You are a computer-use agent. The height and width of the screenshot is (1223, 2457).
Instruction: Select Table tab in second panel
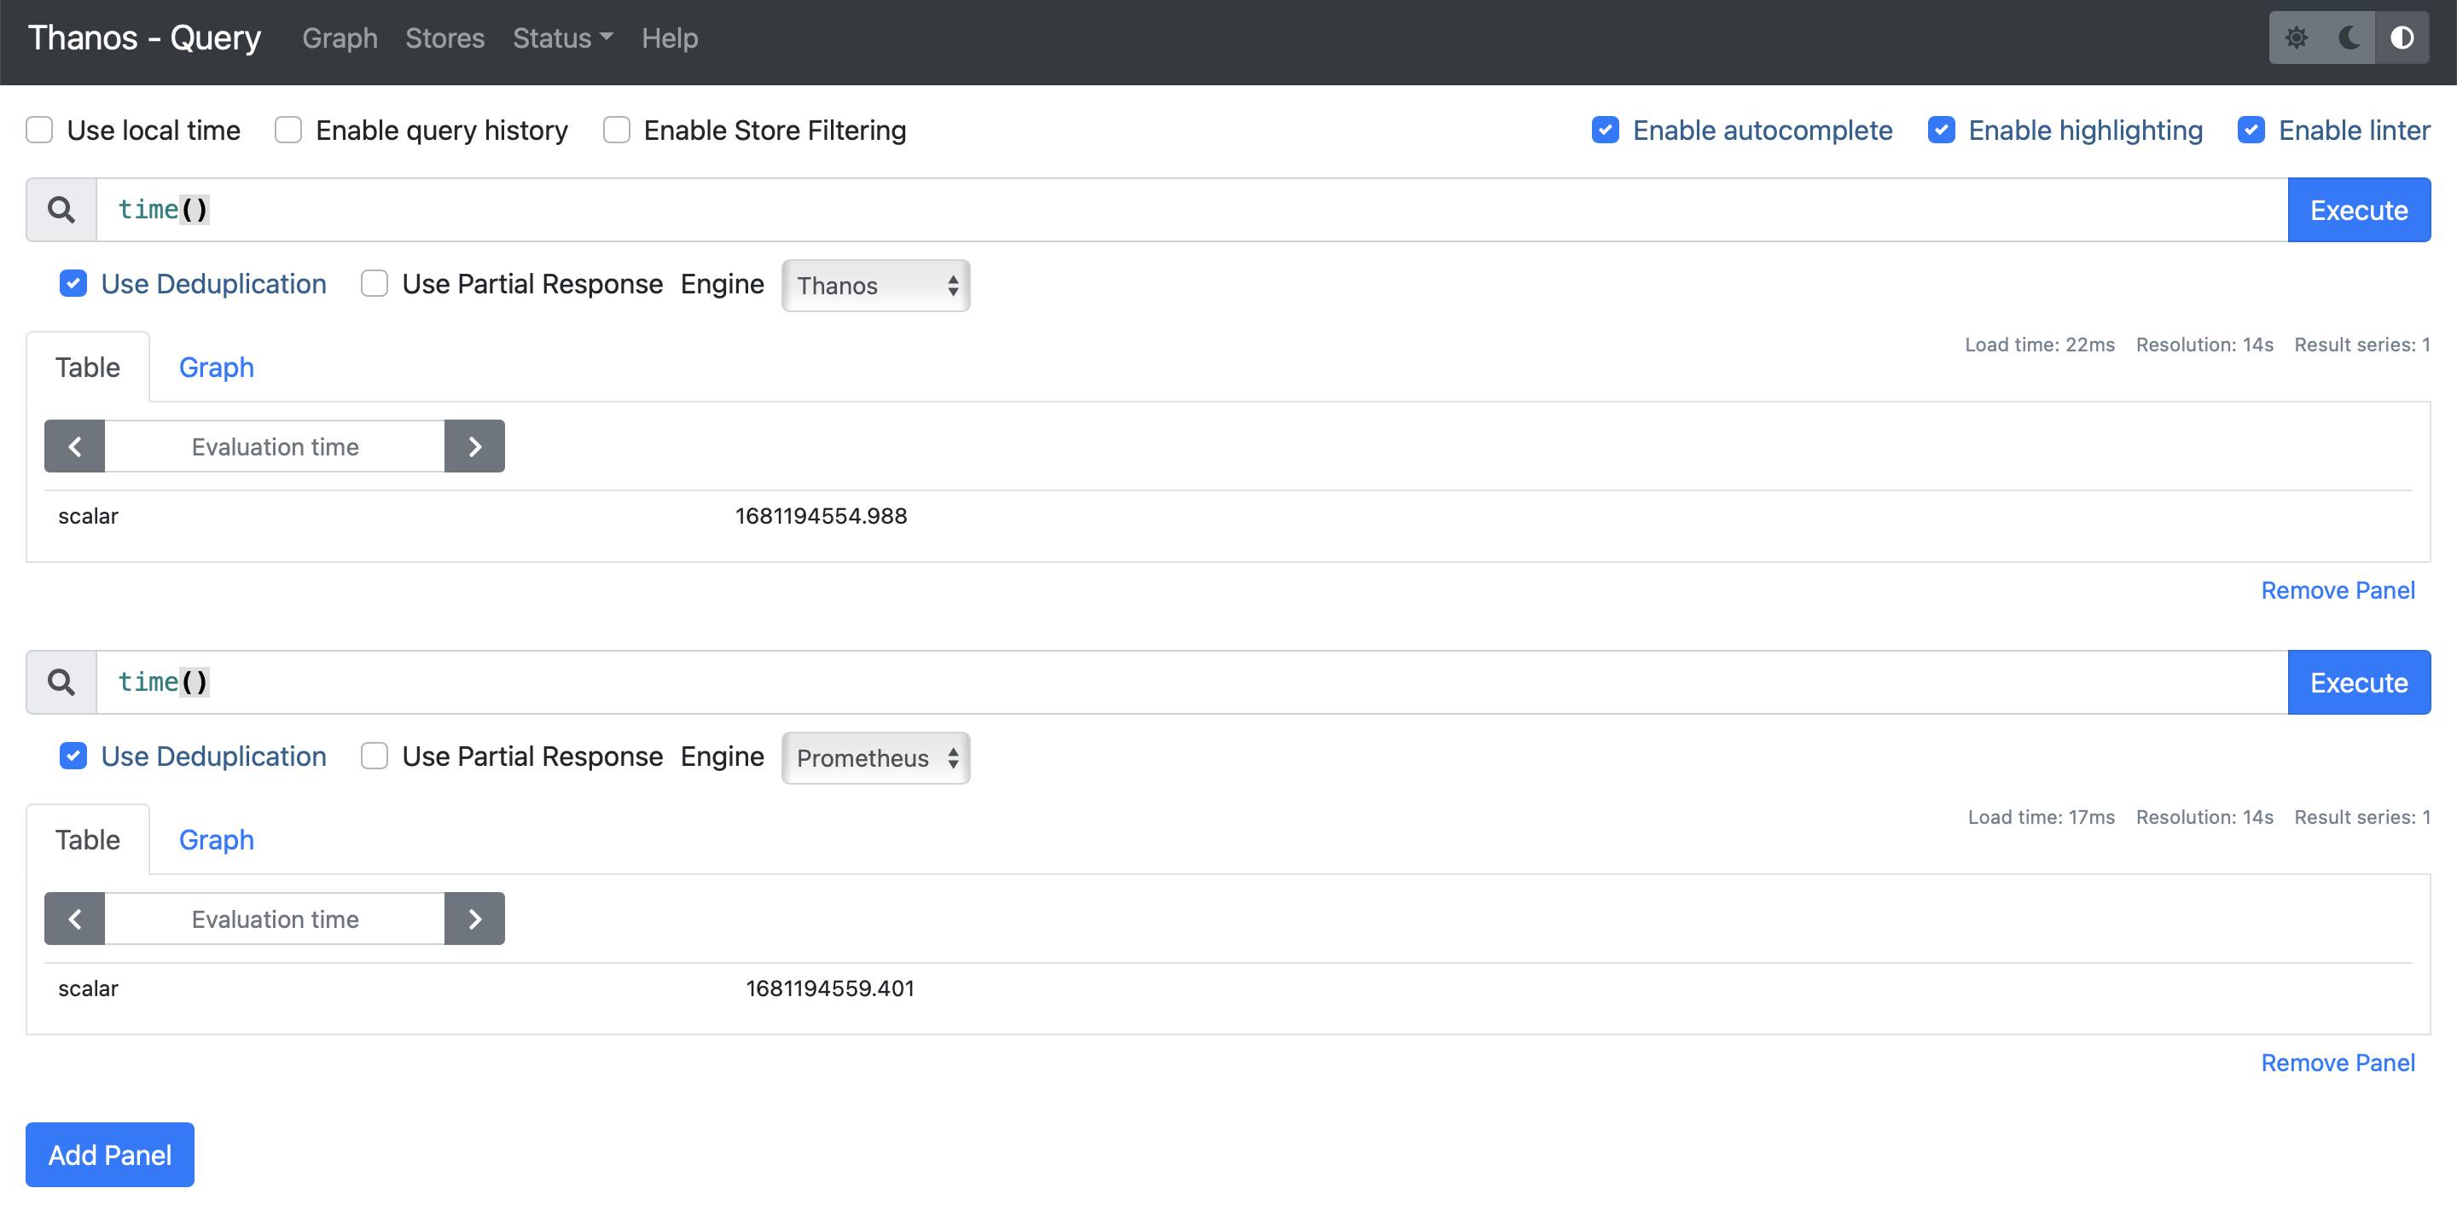coord(88,840)
